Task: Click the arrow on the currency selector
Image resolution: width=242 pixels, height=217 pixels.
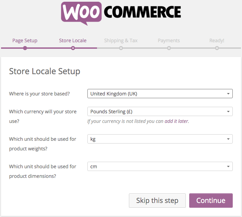Action: coord(228,112)
